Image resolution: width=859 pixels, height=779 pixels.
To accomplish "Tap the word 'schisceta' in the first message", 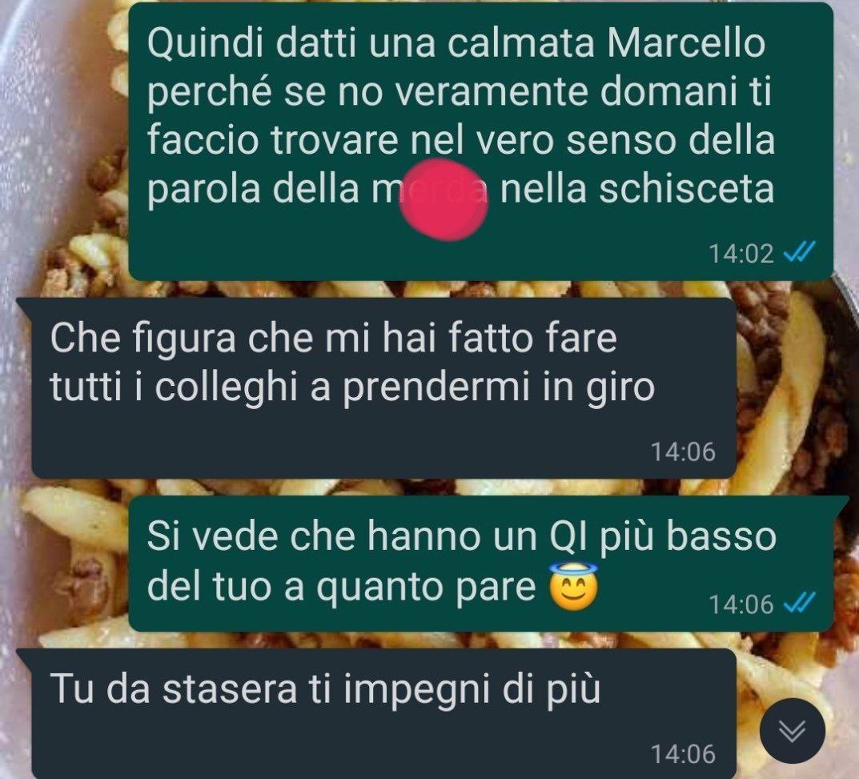I will (x=686, y=189).
